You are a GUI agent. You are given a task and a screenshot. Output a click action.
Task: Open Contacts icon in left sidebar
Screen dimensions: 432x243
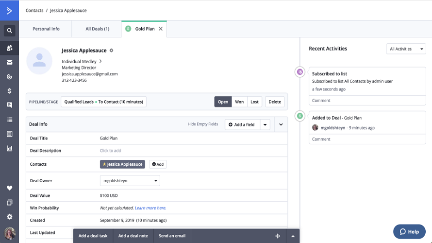point(9,48)
